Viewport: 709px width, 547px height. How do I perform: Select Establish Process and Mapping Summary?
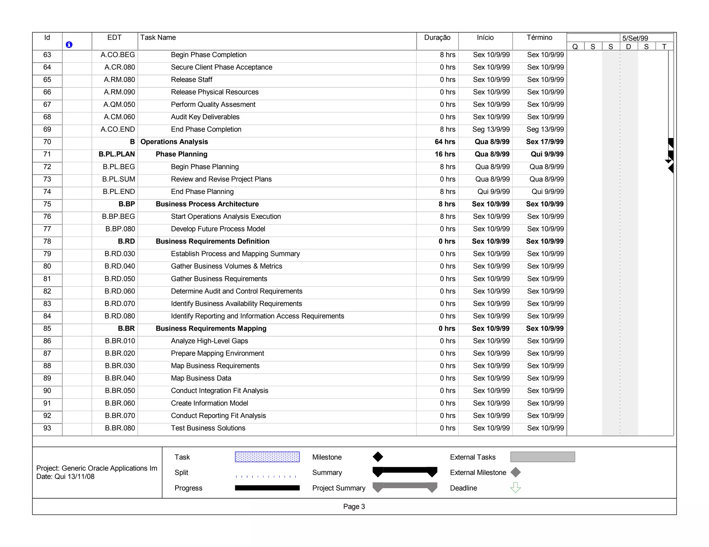tap(235, 254)
